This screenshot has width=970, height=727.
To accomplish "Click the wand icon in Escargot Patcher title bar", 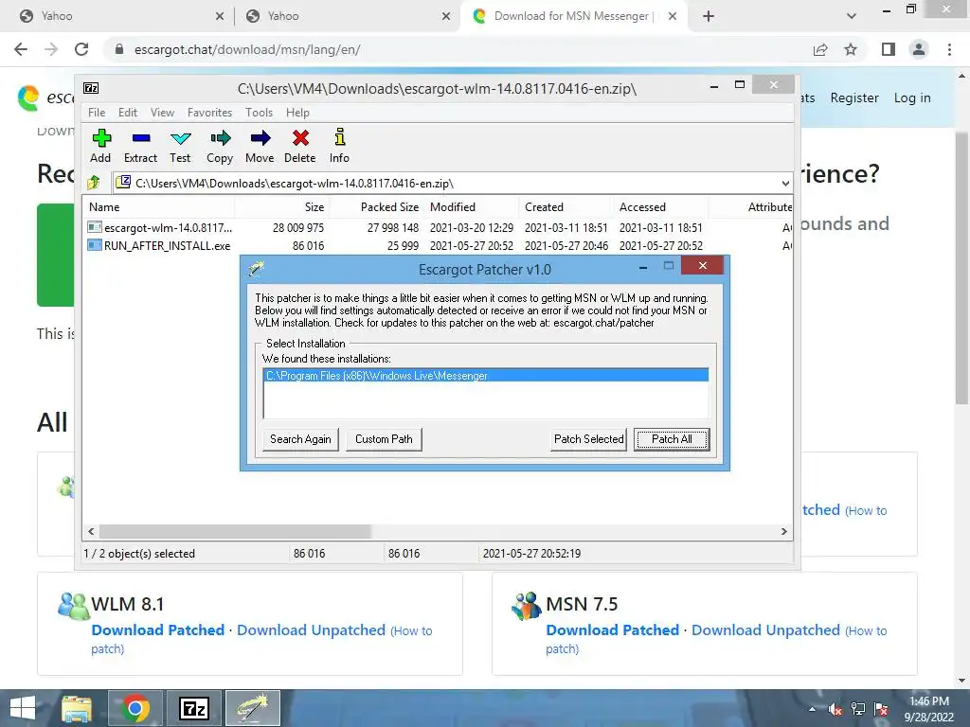I will pyautogui.click(x=255, y=269).
